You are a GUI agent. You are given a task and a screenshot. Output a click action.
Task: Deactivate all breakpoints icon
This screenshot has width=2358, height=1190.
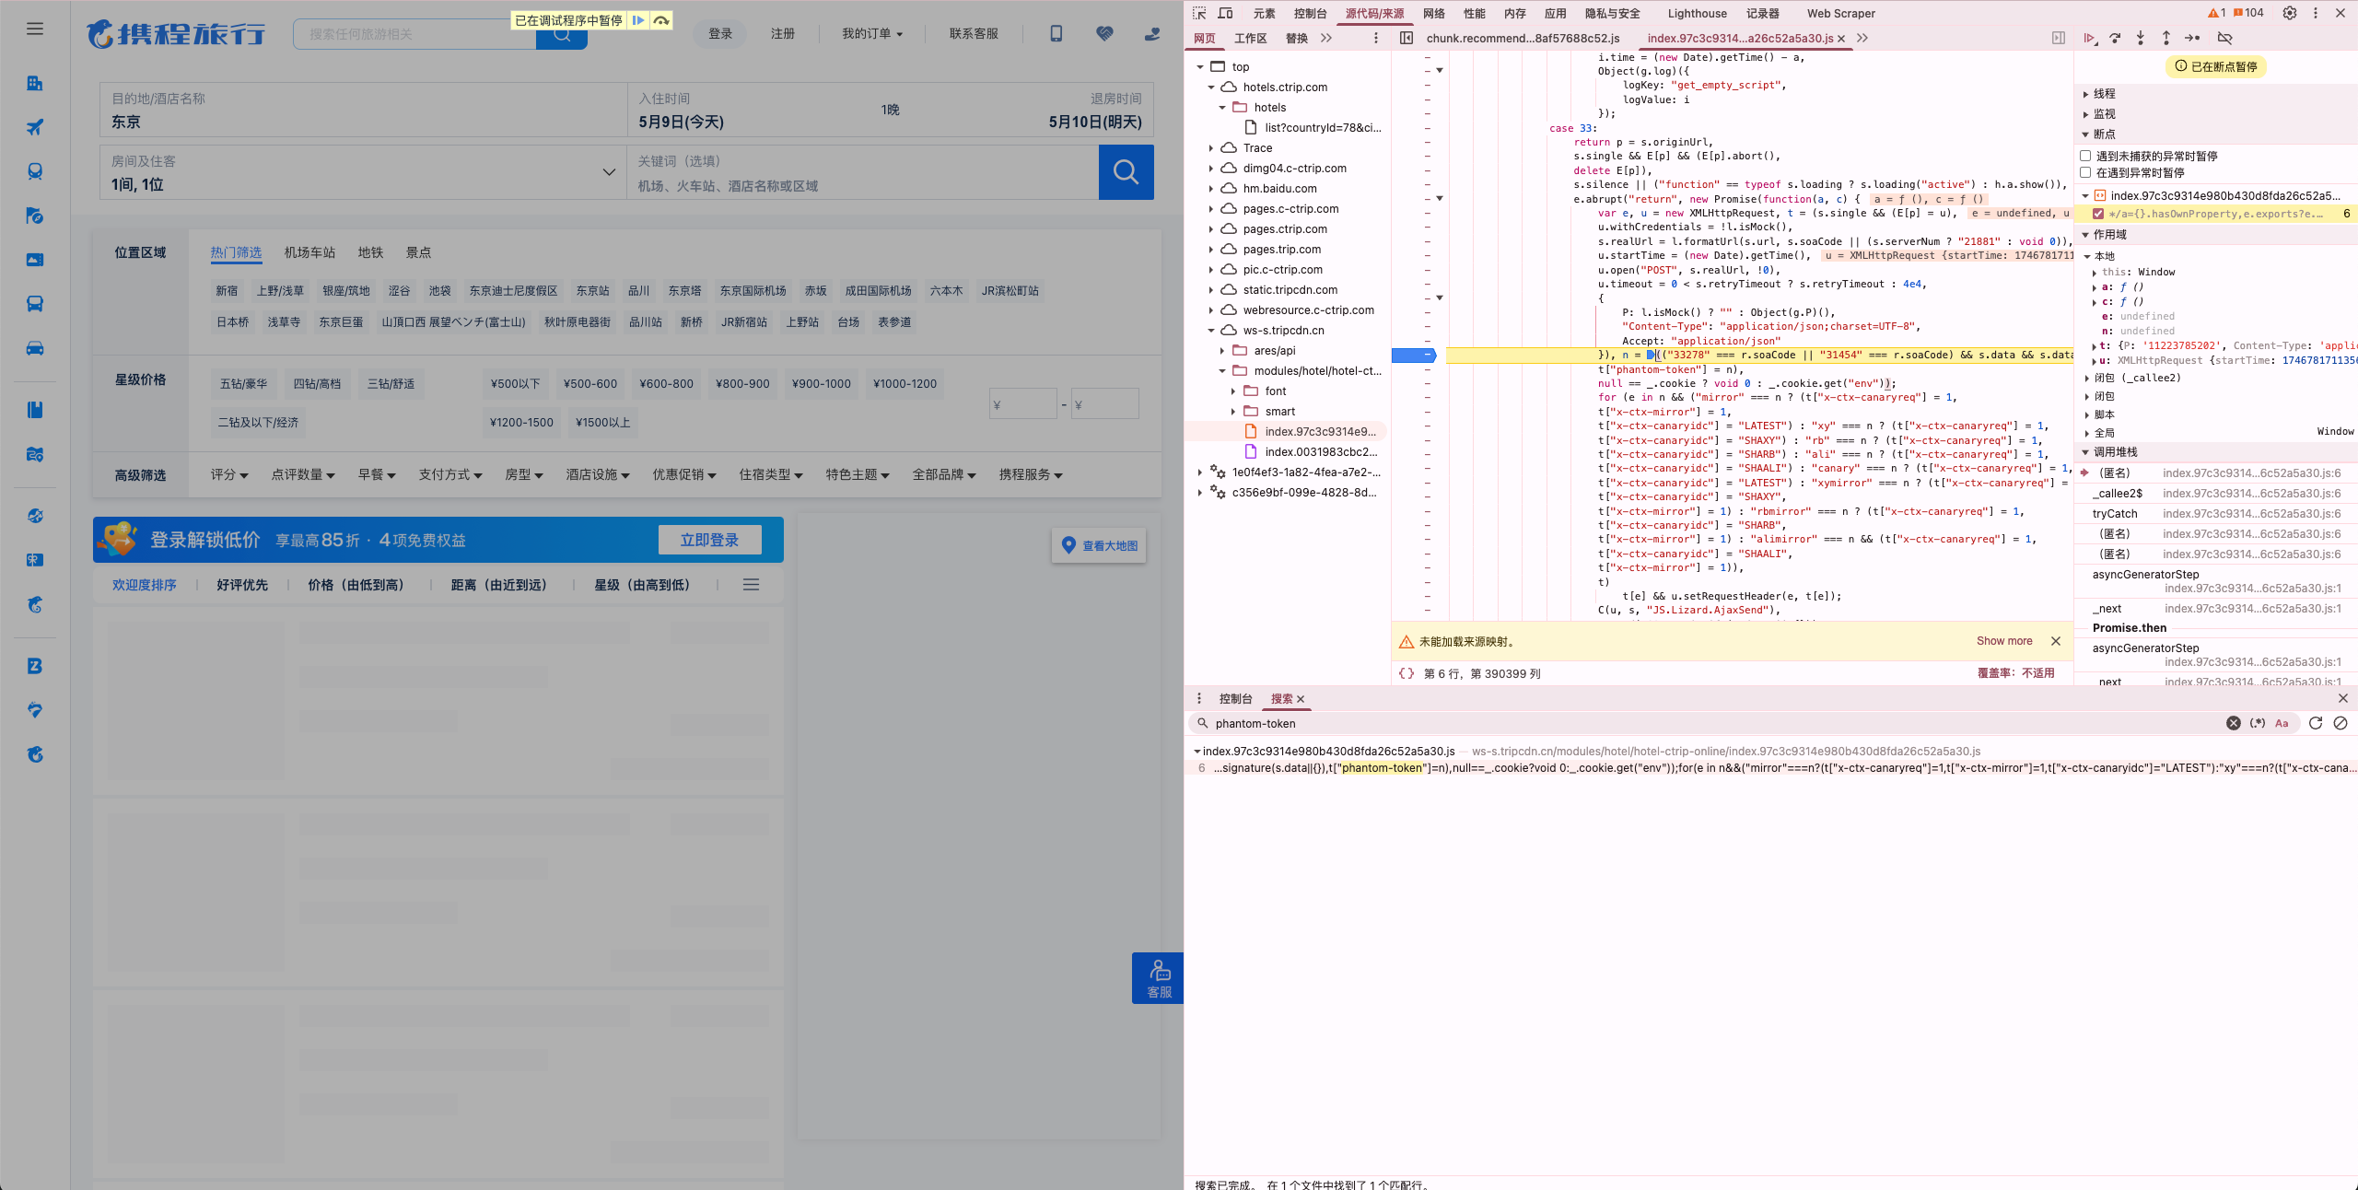[2224, 38]
